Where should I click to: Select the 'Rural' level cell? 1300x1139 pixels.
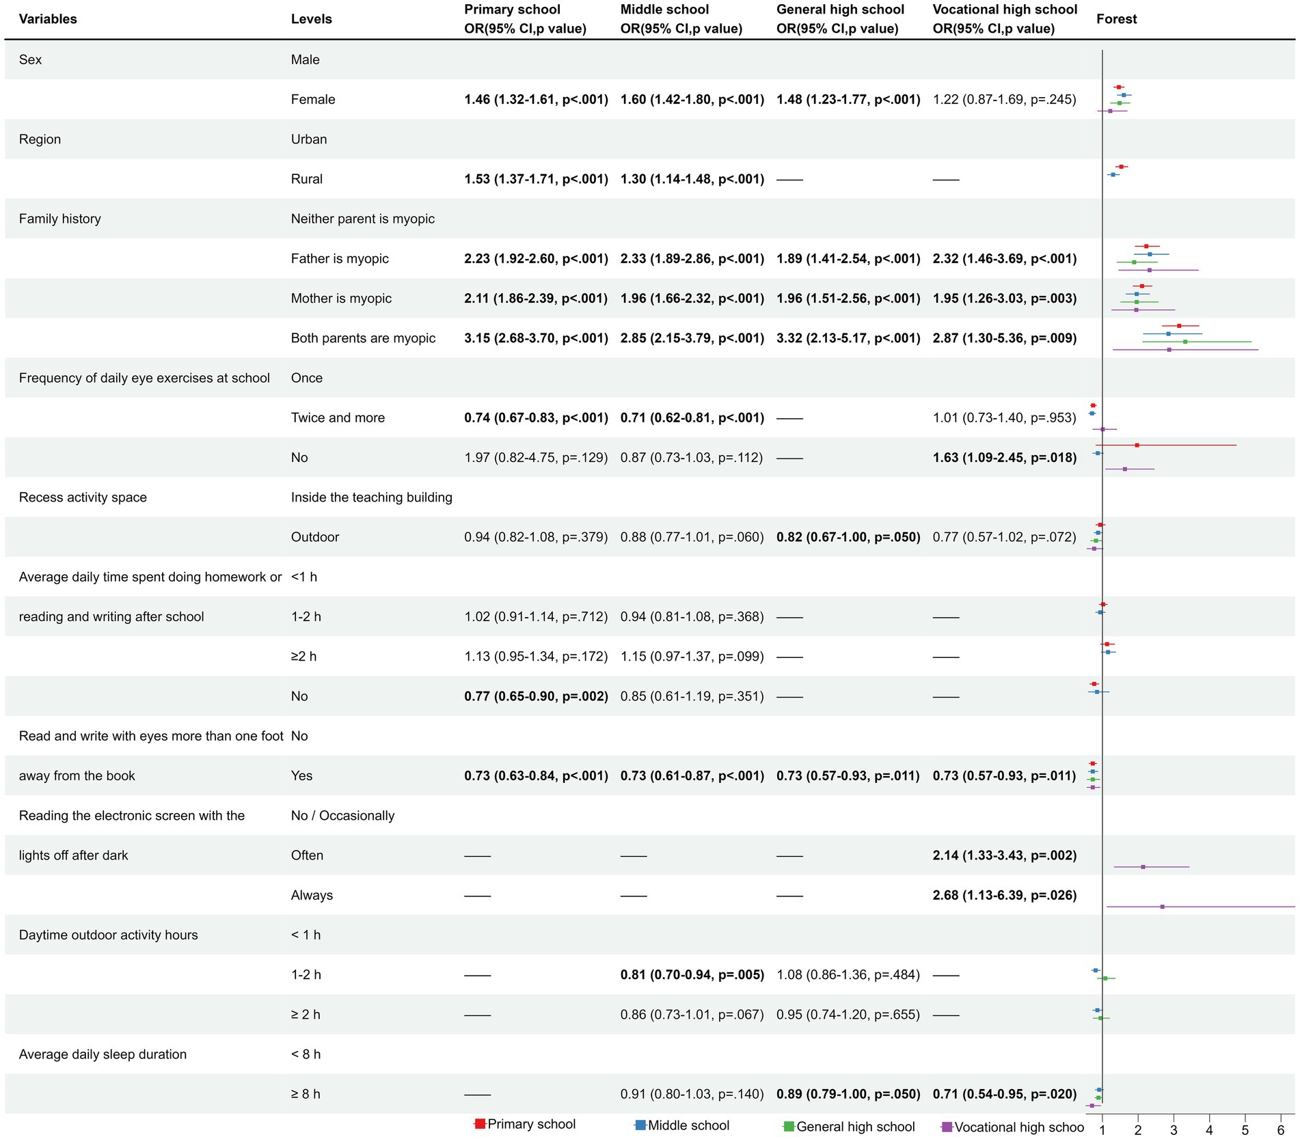(306, 179)
